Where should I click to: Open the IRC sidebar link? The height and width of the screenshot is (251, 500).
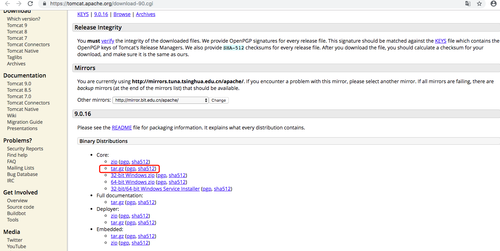pos(11,181)
